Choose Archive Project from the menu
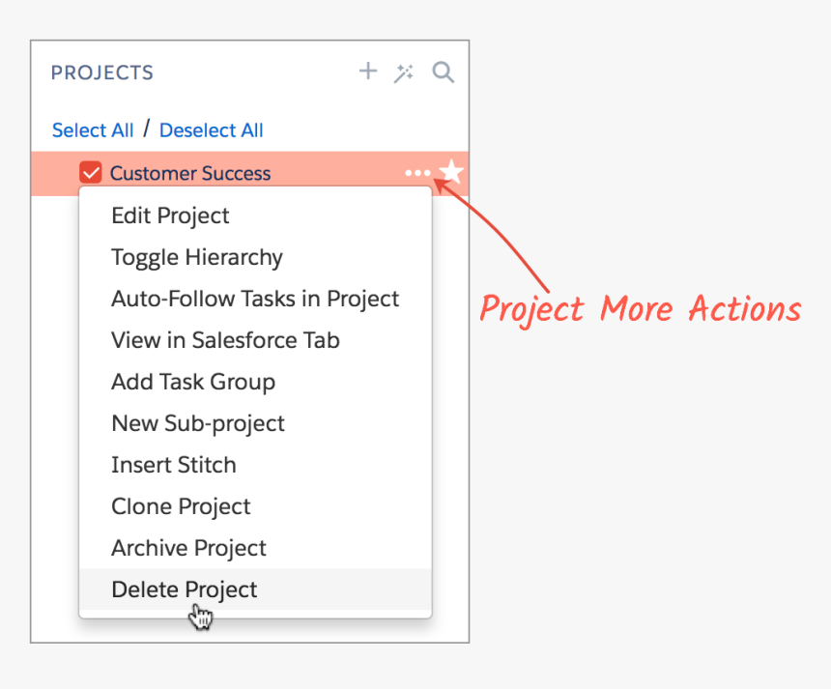Screen dimensions: 831x689 [188, 548]
